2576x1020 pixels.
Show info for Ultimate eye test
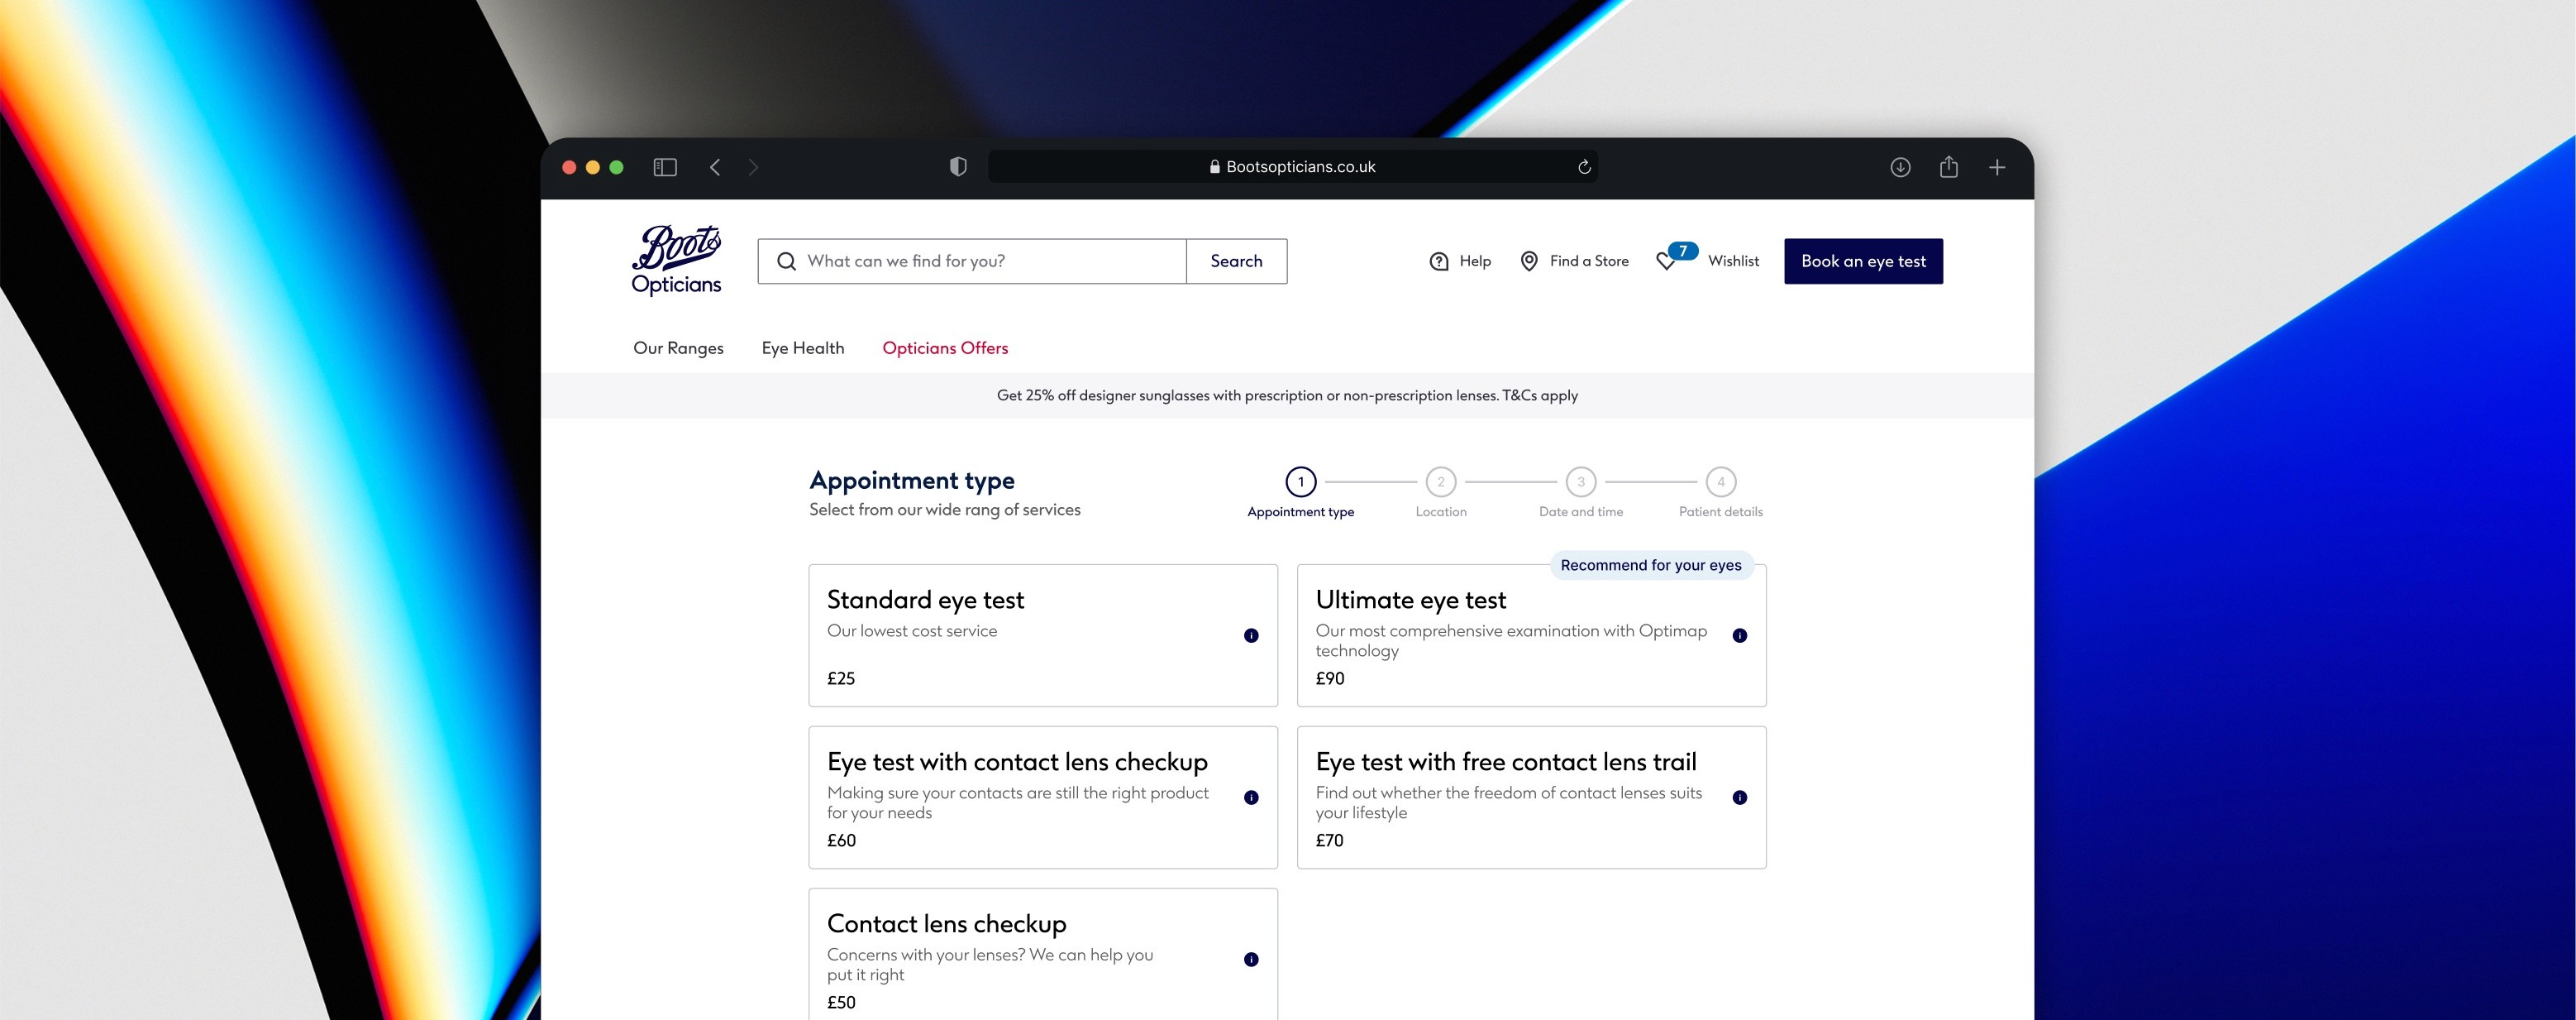click(x=1739, y=635)
